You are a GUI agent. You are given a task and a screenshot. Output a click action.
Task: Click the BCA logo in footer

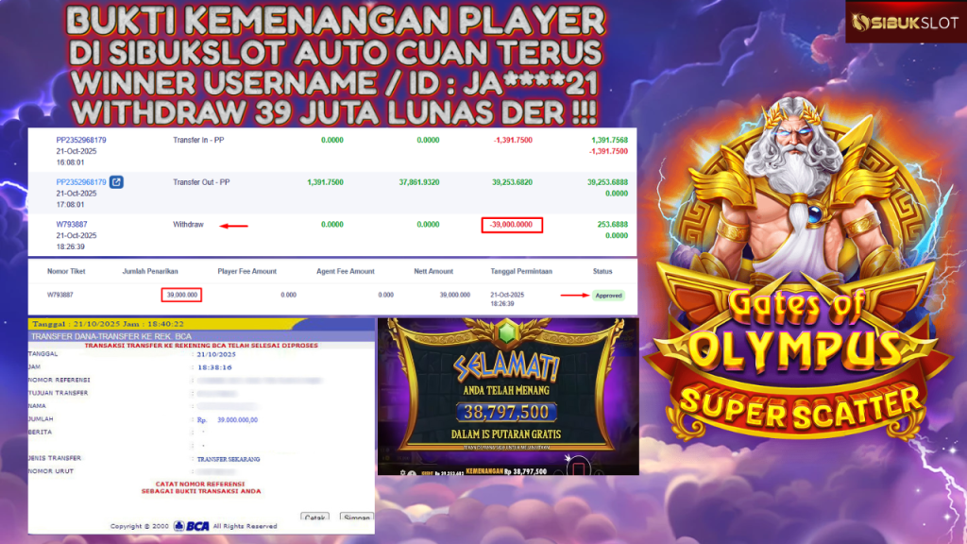[192, 526]
